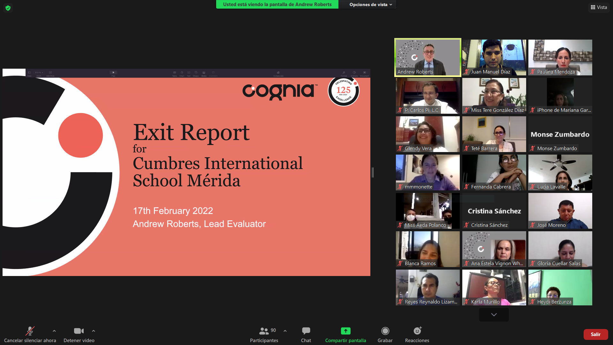Select José Moreno video thumbnail
The width and height of the screenshot is (613, 345).
[x=560, y=211]
